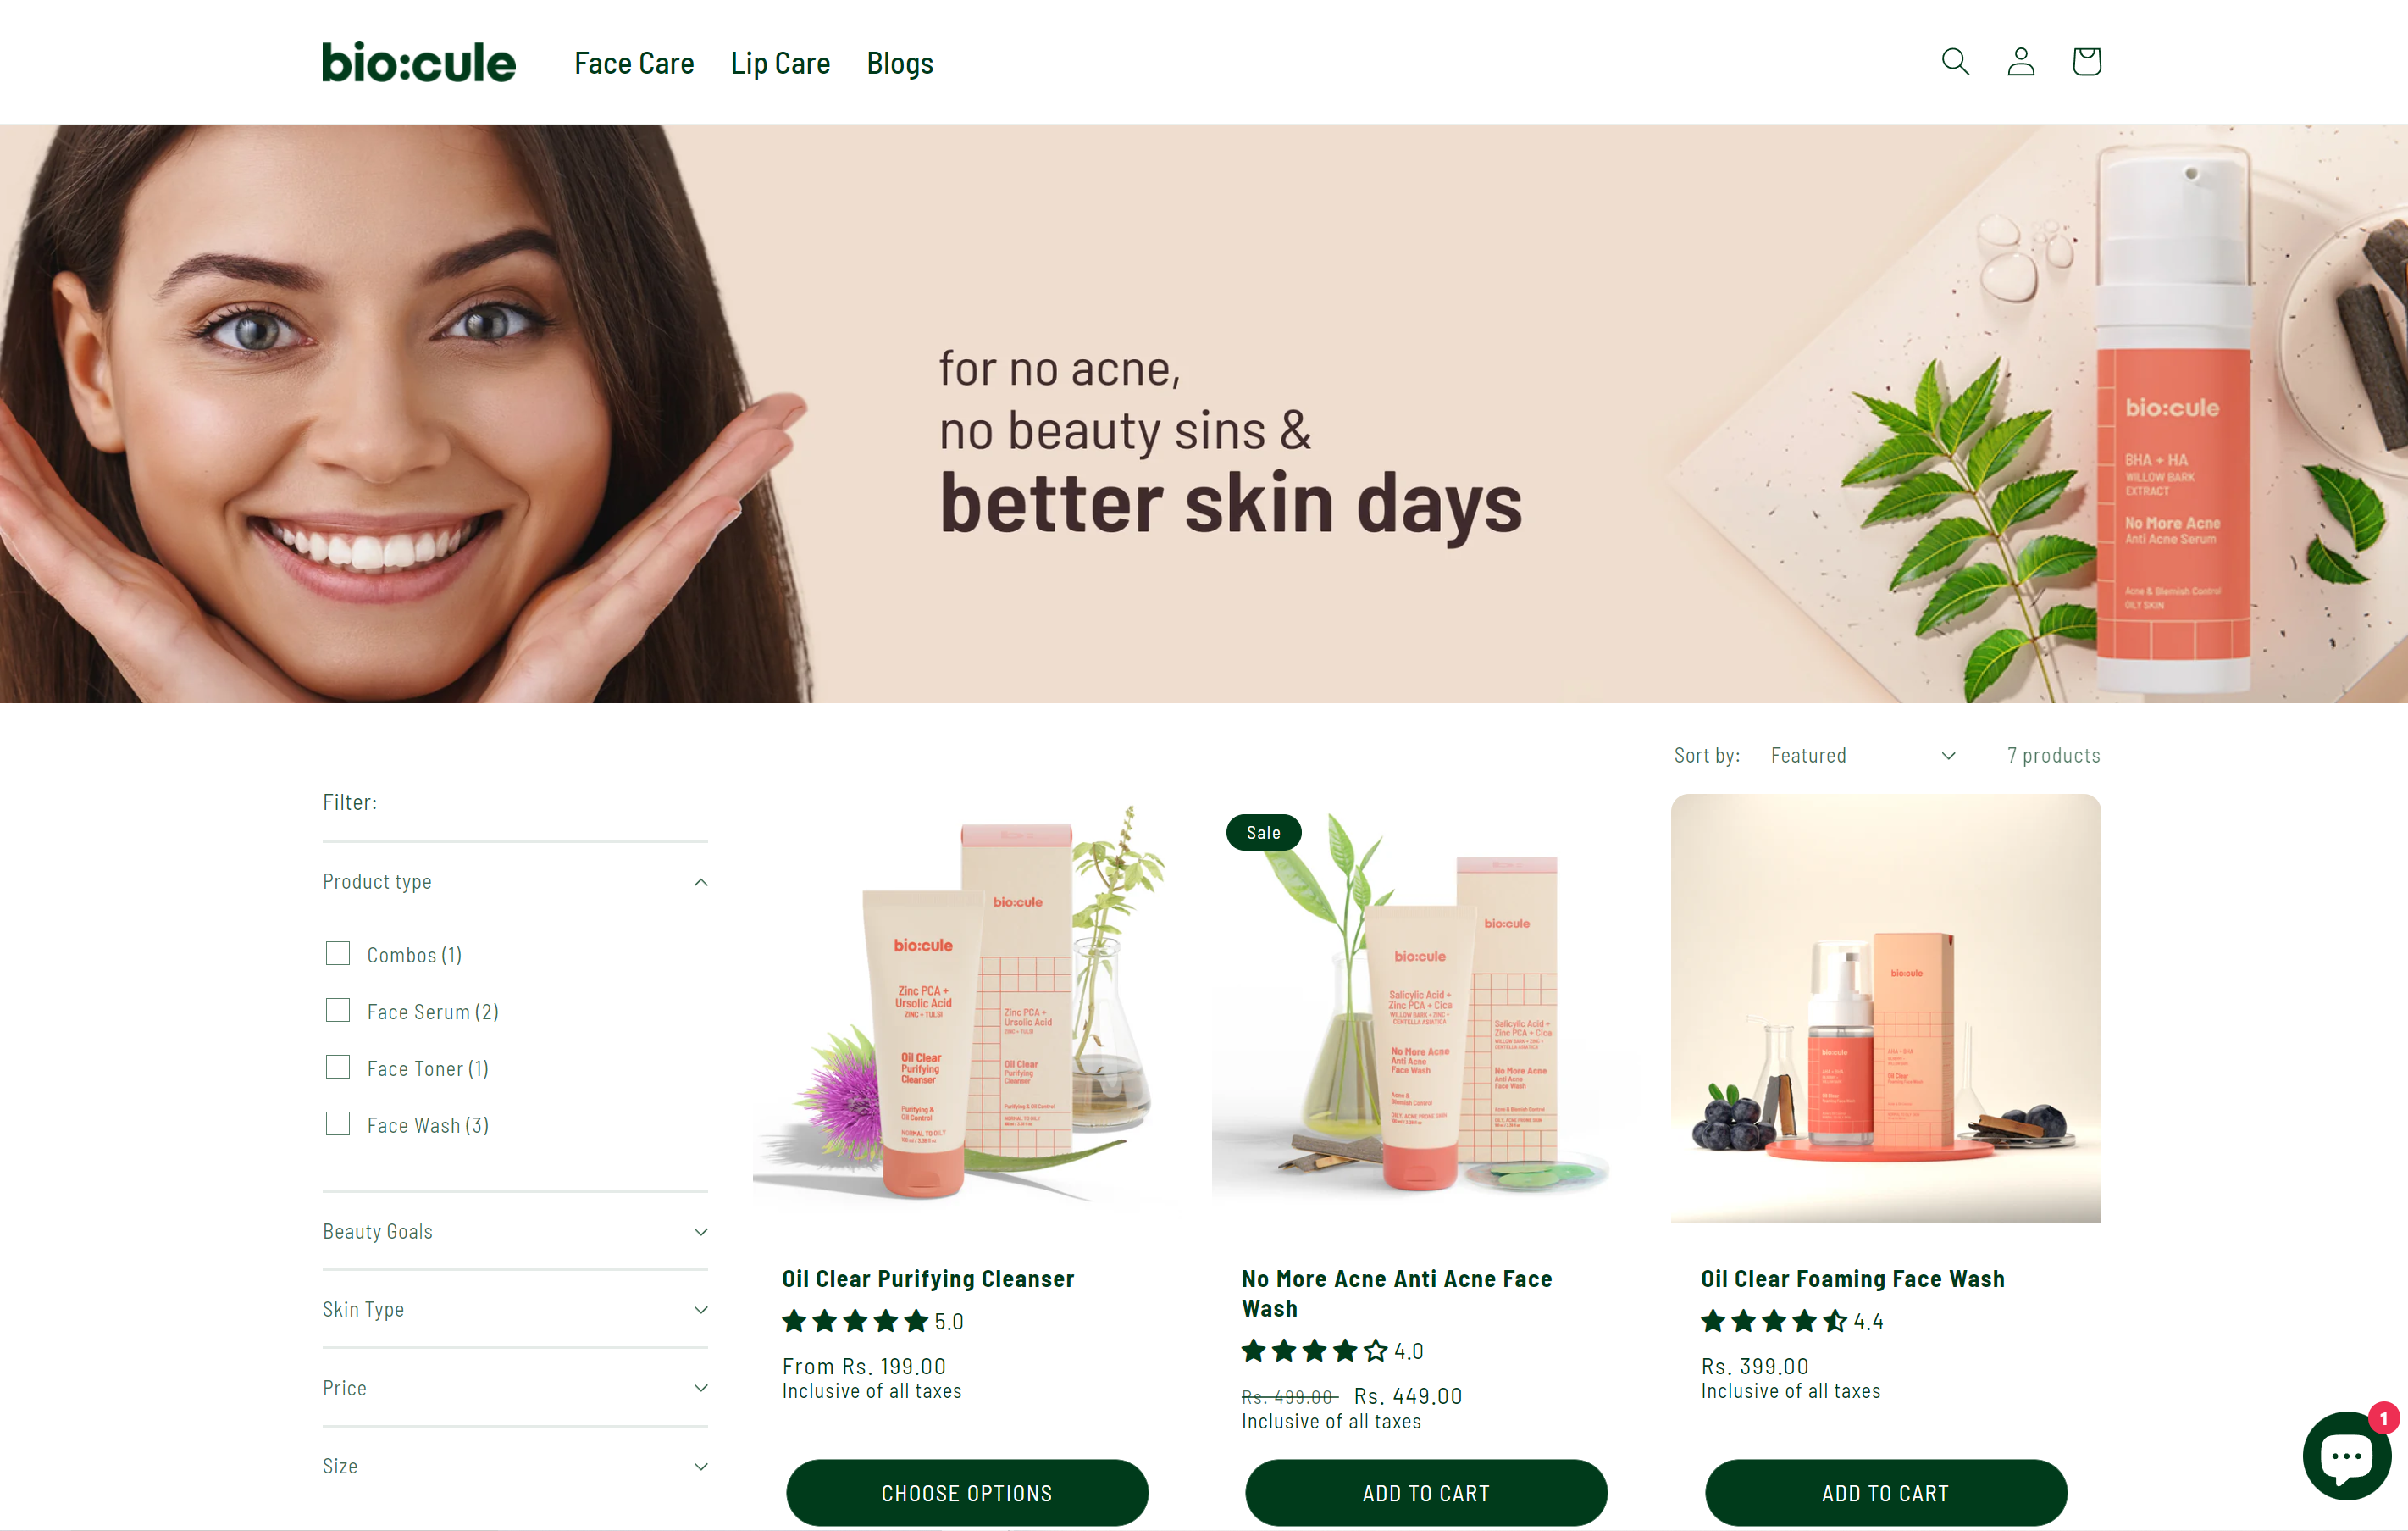This screenshot has height=1531, width=2408.
Task: Click star rating of Oil Clear Purifying Cleanser
Action: click(x=872, y=1321)
